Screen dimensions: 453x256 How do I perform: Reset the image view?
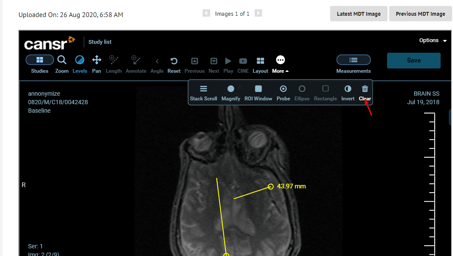pos(174,64)
